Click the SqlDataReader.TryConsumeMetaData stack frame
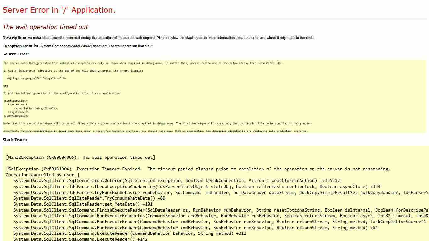The image size is (429, 241). click(89, 198)
